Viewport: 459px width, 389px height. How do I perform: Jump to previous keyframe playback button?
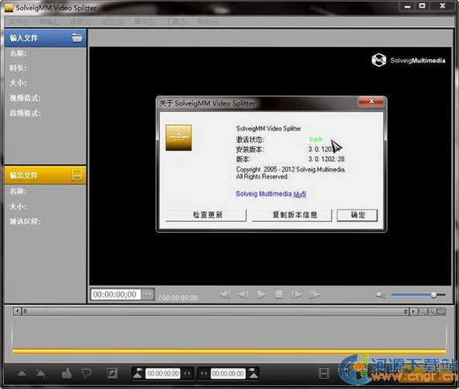pos(226,294)
